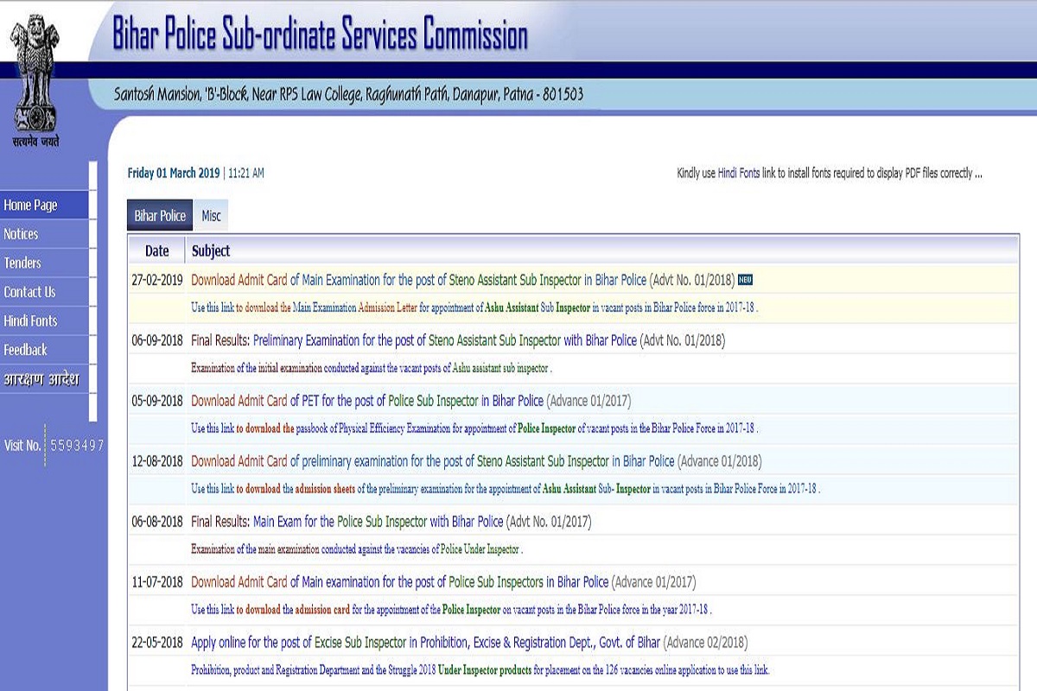The width and height of the screenshot is (1037, 691).
Task: Click the visit counter 5593497
Action: [77, 446]
